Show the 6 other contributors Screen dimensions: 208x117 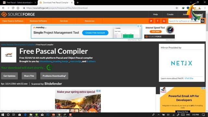(91, 61)
